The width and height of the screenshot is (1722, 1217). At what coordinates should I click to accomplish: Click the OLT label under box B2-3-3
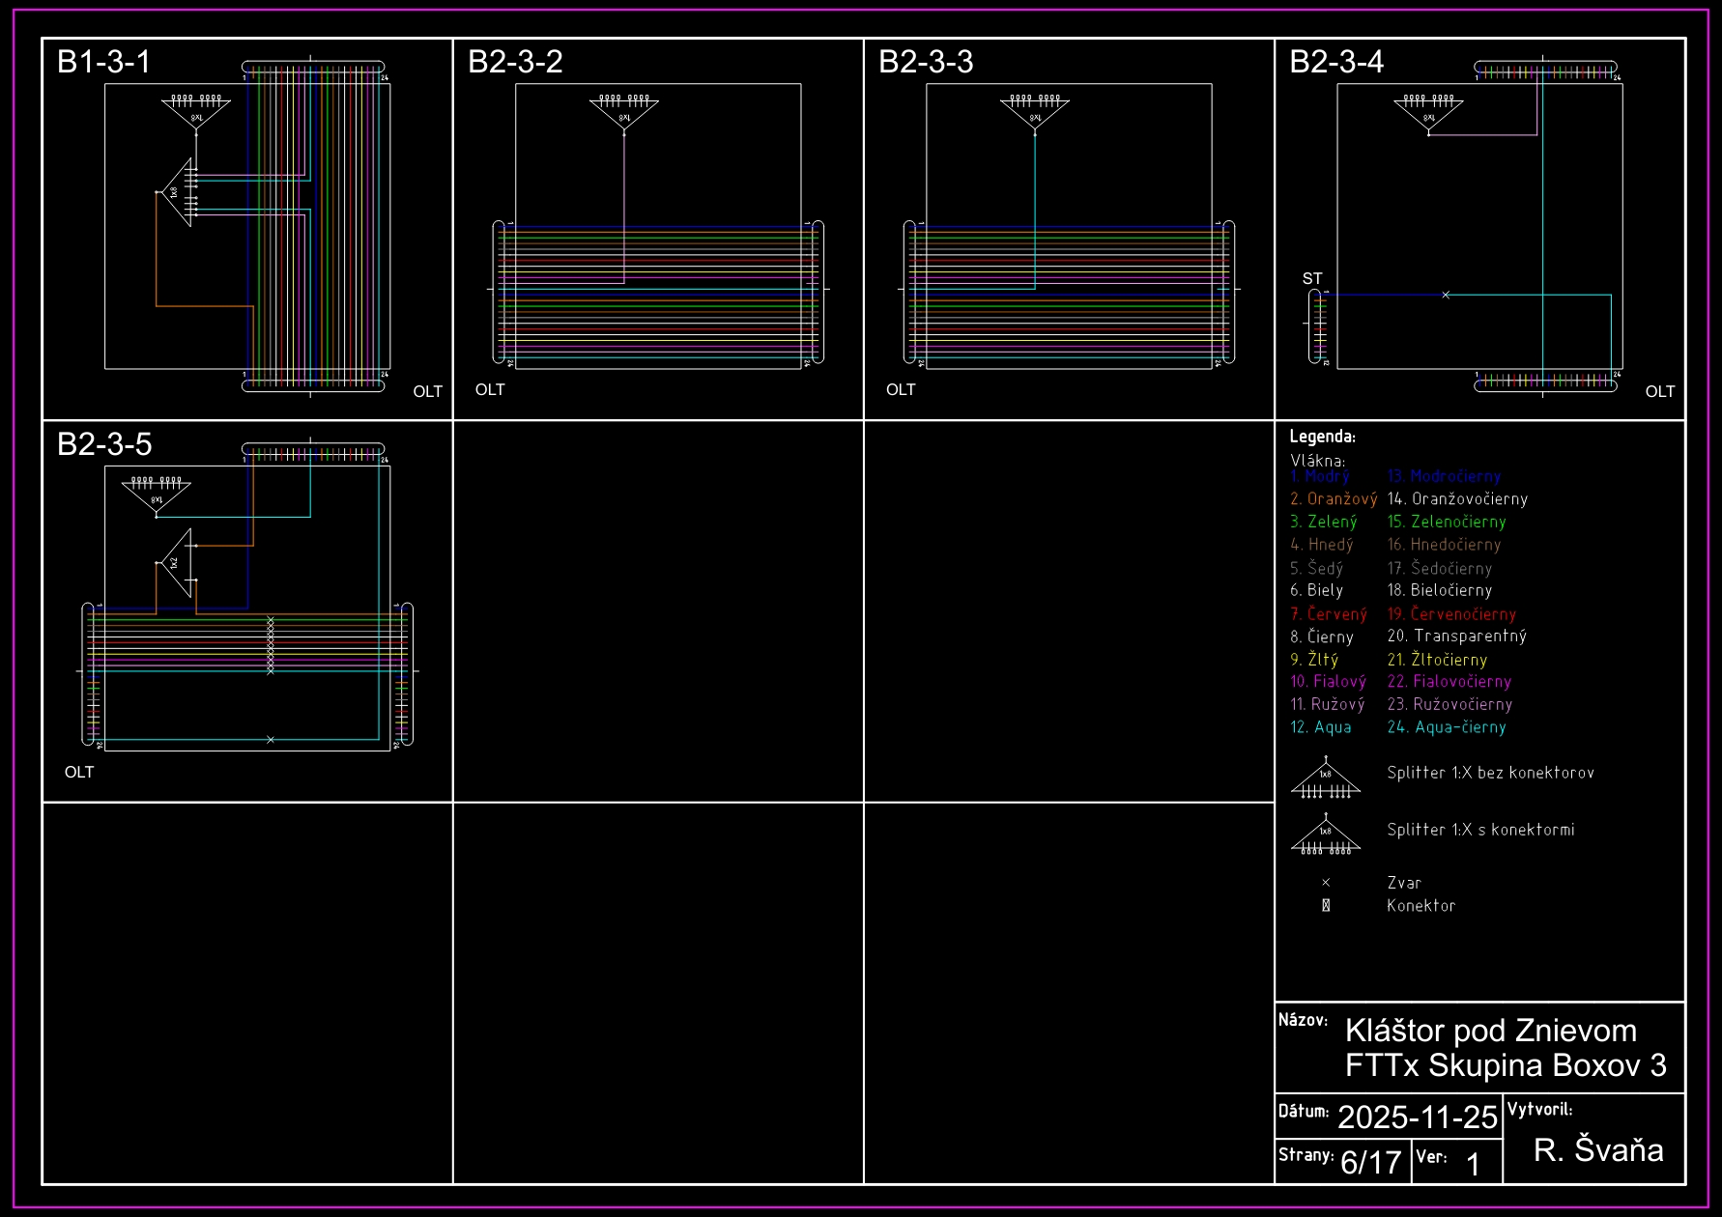pyautogui.click(x=901, y=389)
